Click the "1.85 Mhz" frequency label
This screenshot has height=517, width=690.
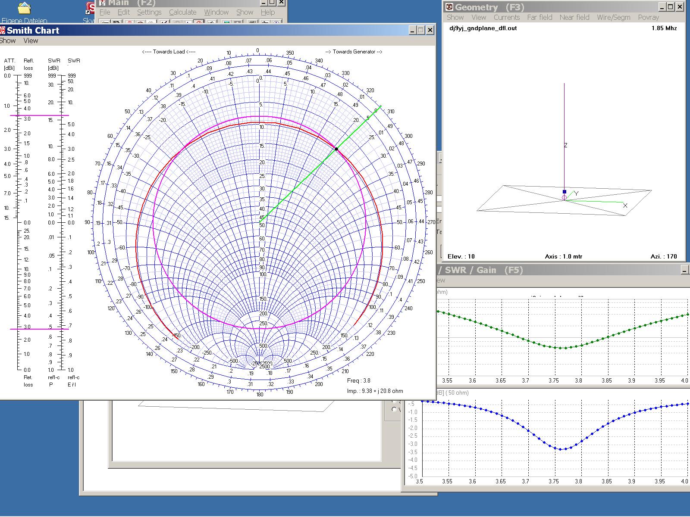664,28
